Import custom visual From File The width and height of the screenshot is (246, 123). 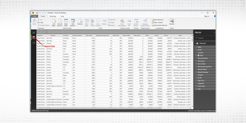pos(129,22)
